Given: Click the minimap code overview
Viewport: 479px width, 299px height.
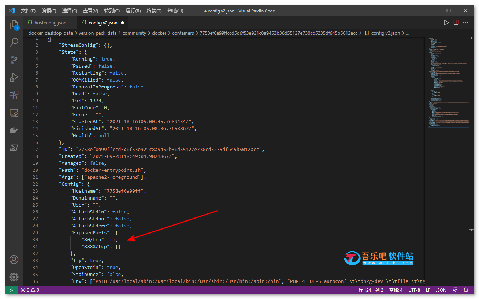Looking at the screenshot, I should click(449, 82).
